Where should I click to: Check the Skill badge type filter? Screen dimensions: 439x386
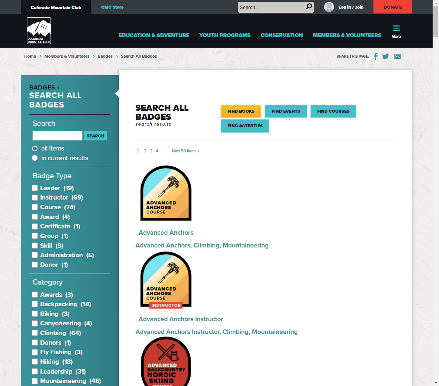point(35,246)
